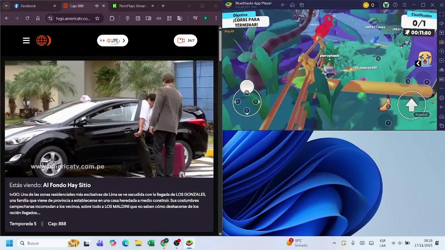This screenshot has height=250, width=445.
Task: Open BlueStacks settings gear in the sidebar
Action: point(442,98)
